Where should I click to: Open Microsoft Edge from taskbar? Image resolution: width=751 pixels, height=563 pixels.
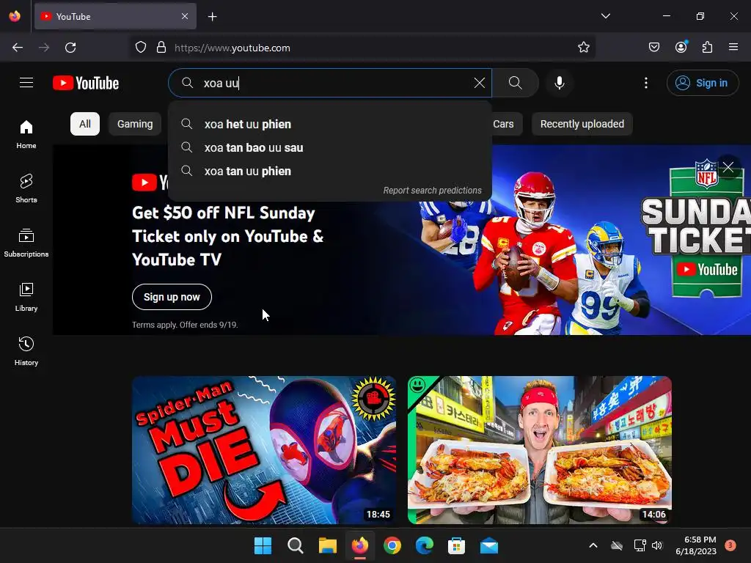[x=425, y=545]
